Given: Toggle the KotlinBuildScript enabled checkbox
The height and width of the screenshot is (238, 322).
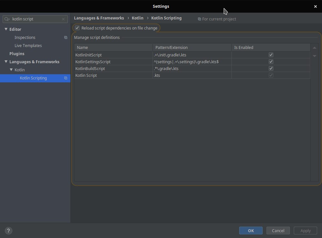Looking at the screenshot, I should point(271,68).
